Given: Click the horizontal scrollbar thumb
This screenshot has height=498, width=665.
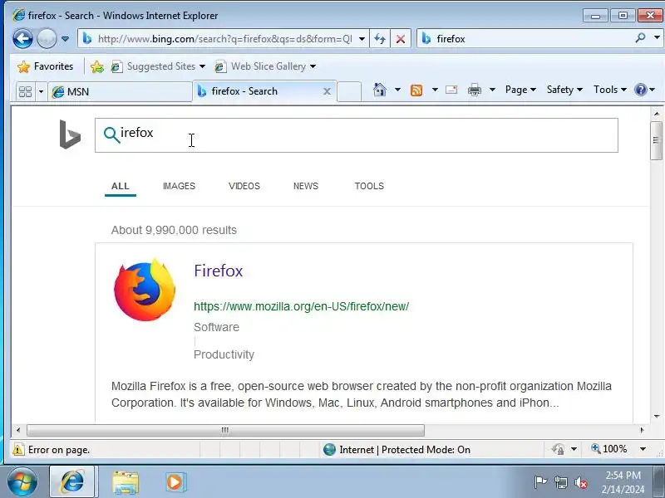Looking at the screenshot, I should 225,430.
